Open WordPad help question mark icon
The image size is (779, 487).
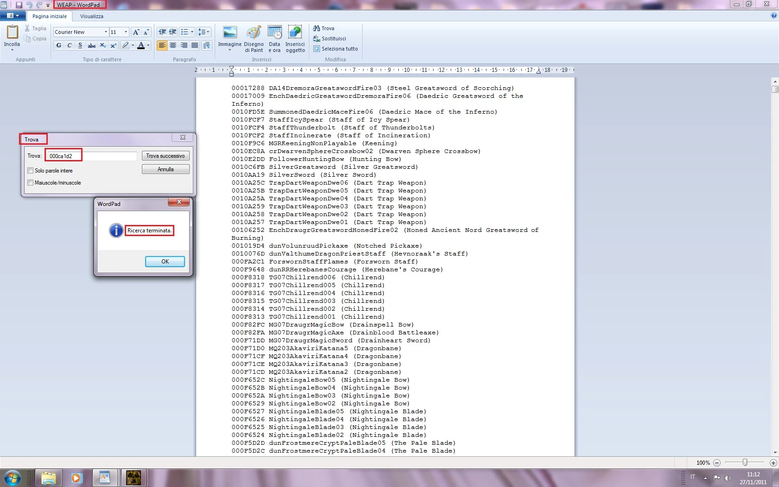tap(773, 16)
